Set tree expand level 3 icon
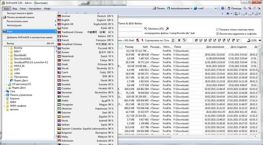 [x=210, y=40]
